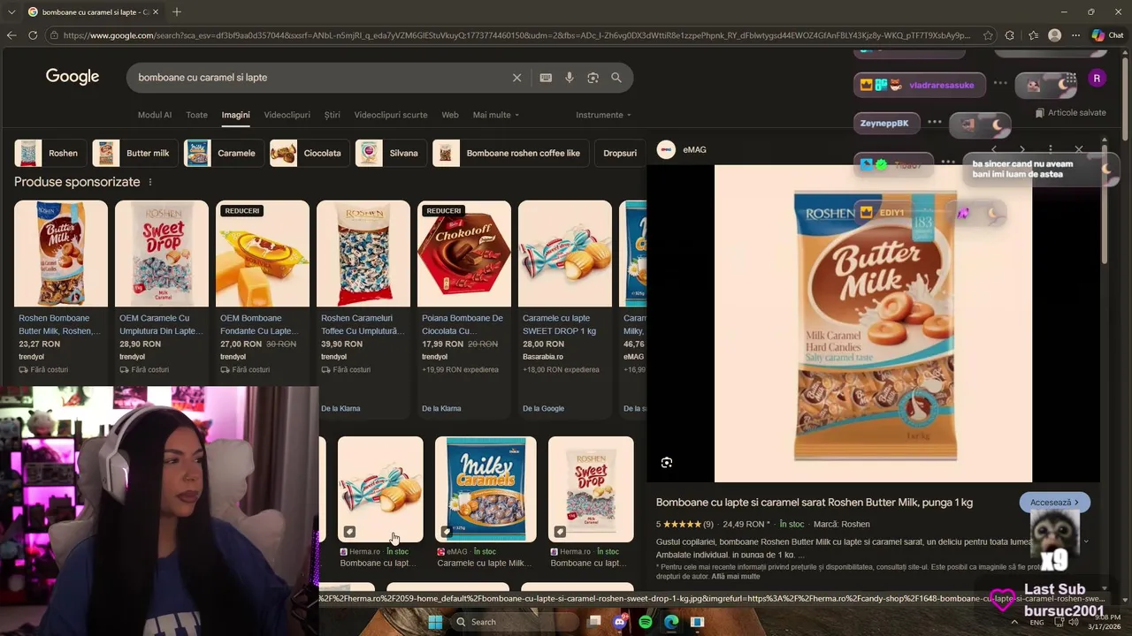Image resolution: width=1132 pixels, height=636 pixels.
Task: Open Task View from the taskbar
Action: pos(594,622)
